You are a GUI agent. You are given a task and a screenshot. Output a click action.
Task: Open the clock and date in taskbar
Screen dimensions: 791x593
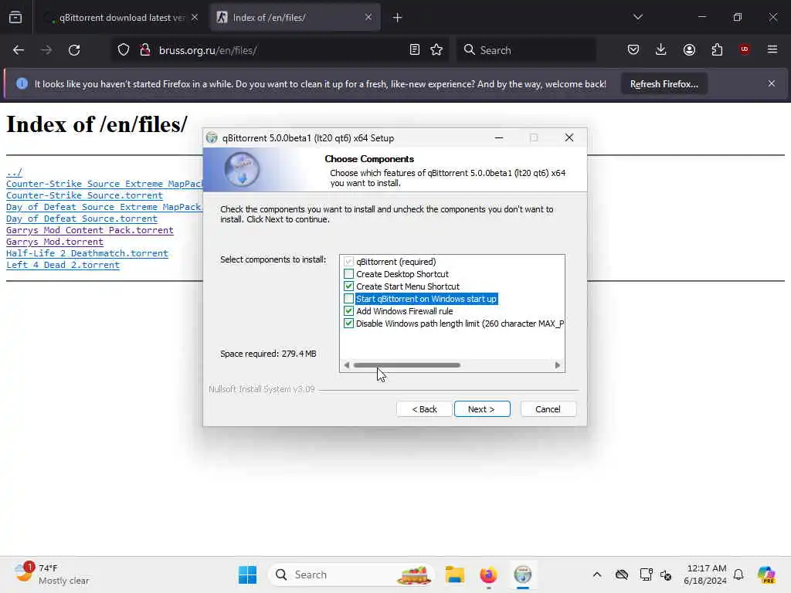[x=705, y=574]
